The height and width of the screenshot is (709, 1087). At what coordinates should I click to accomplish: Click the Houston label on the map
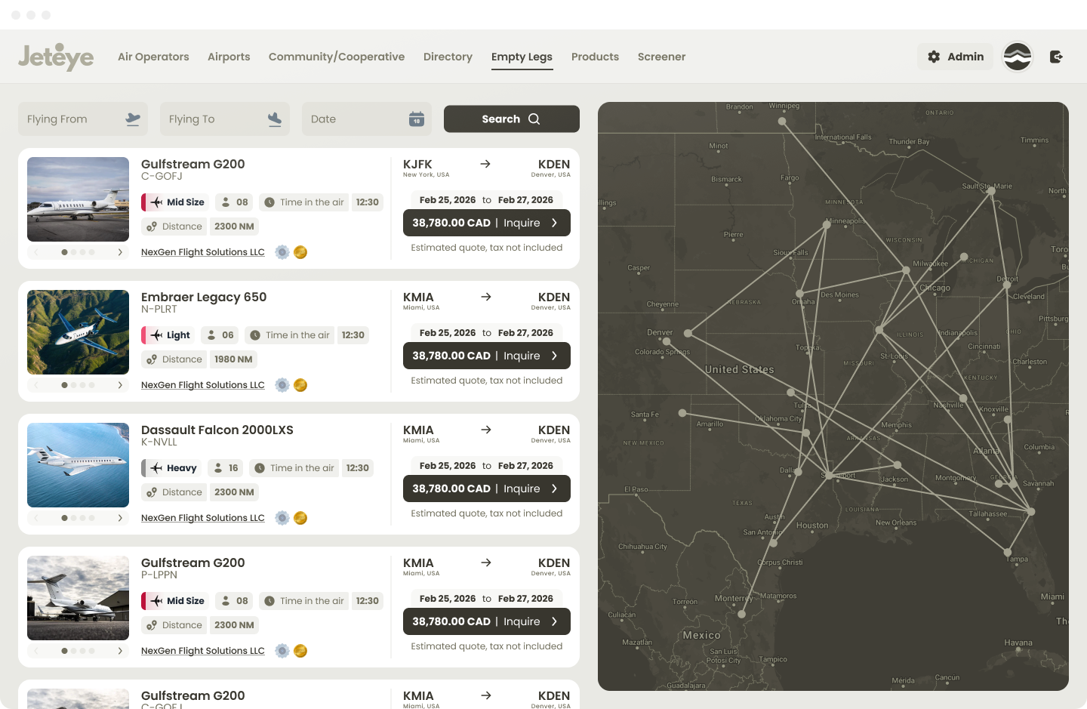coord(812,526)
